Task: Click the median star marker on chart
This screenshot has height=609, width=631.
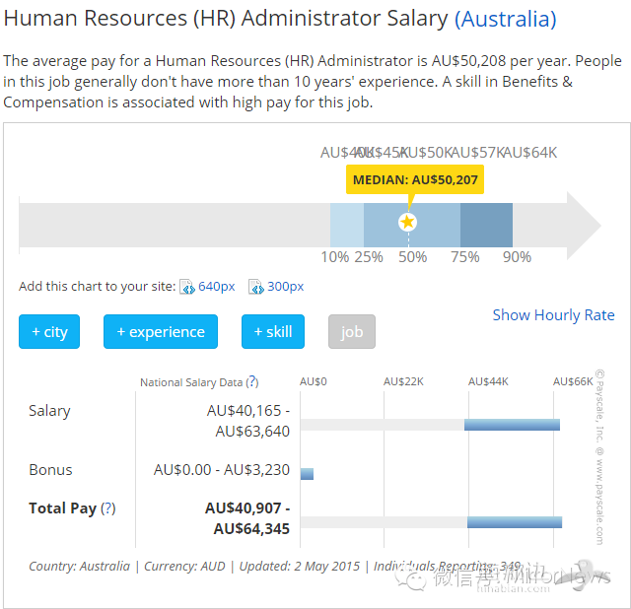Action: (407, 222)
